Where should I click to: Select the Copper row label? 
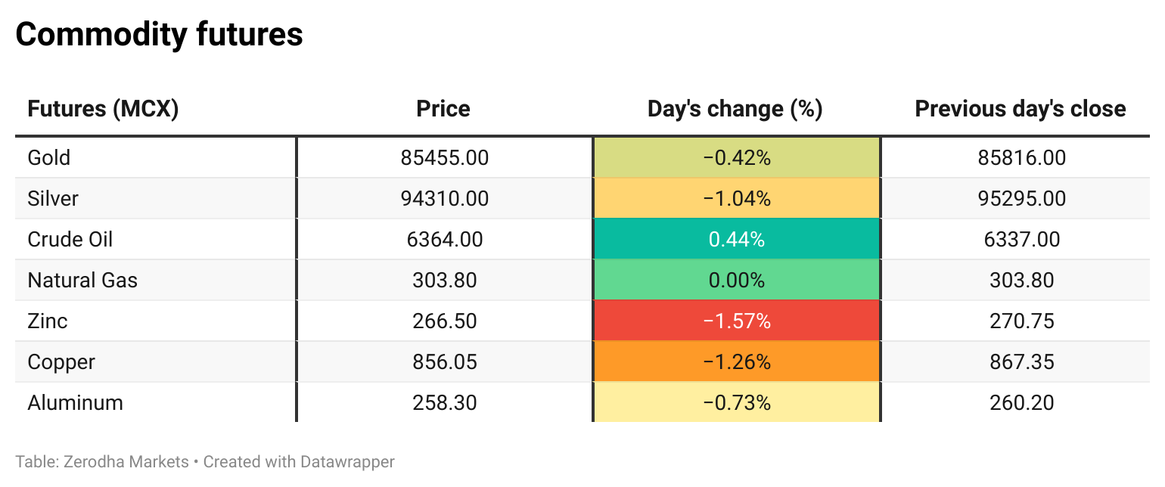tap(61, 362)
